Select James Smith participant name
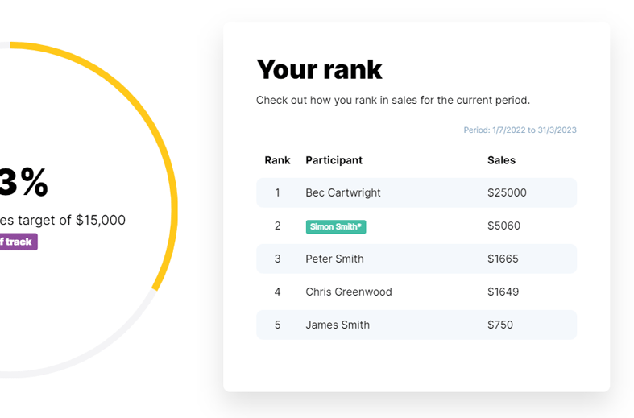634x418 pixels. tap(338, 325)
